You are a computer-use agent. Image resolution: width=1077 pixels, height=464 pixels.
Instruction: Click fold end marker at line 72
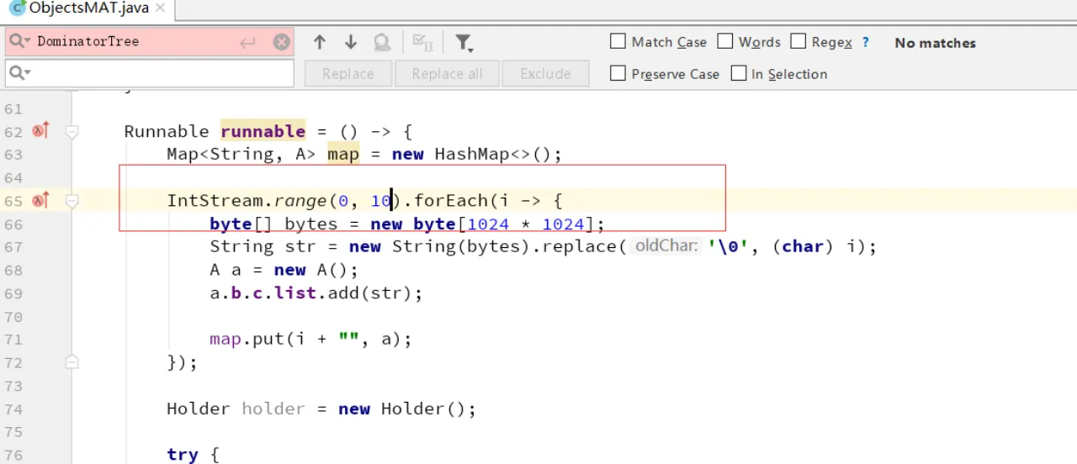point(72,362)
